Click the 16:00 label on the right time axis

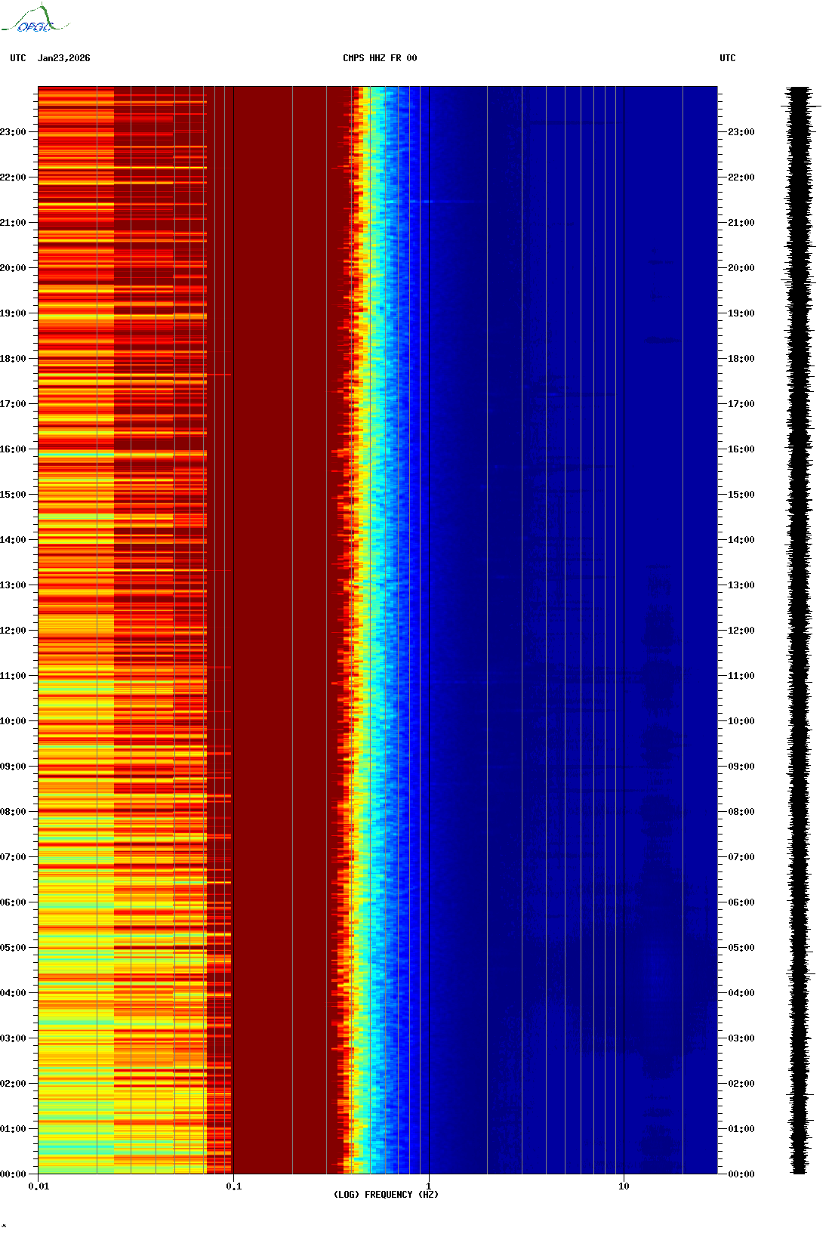coord(741,449)
